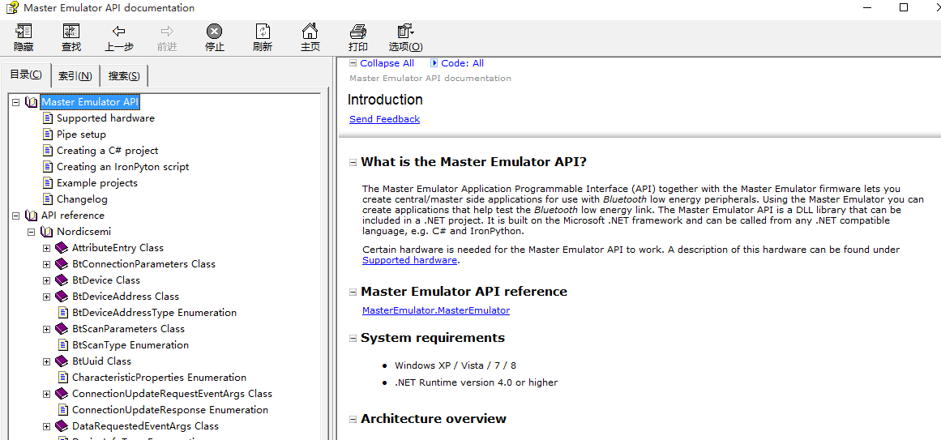The width and height of the screenshot is (941, 440).
Task: Expand the BtScanParameters Class node
Action: point(47,329)
